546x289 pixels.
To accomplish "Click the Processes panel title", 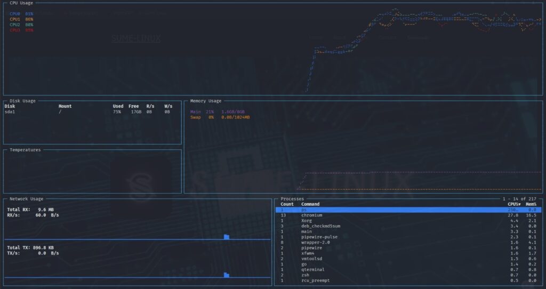I will (x=292, y=199).
